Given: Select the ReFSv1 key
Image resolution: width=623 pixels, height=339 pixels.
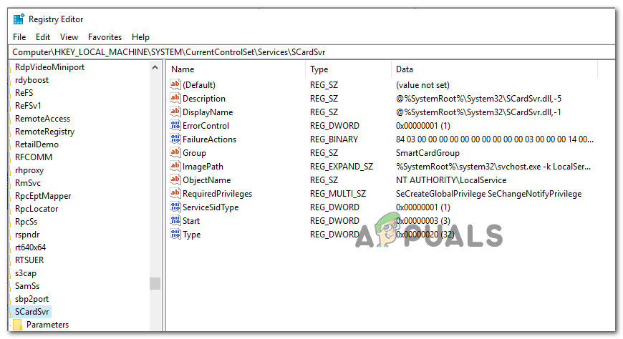Looking at the screenshot, I should (28, 106).
